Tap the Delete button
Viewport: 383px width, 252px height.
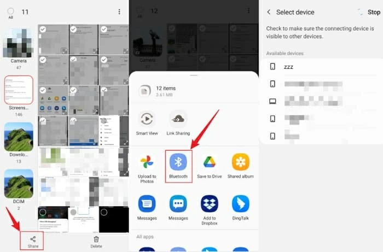pyautogui.click(x=96, y=241)
